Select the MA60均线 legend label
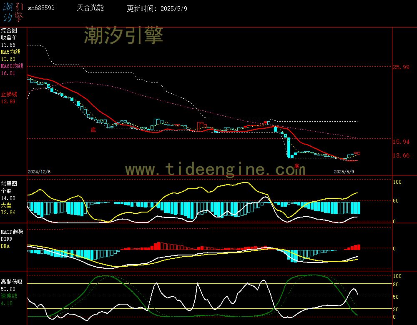This screenshot has width=417, height=325. pos(12,66)
